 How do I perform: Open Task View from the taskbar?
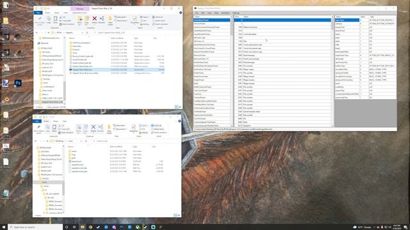pos(74,227)
